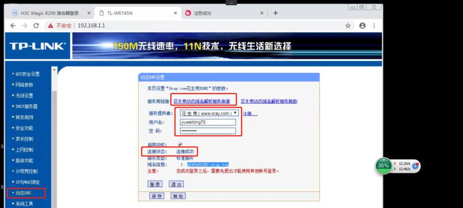Screen dimensions: 463x208
Task: Open the 服务提供者 dropdown
Action: (x=209, y=113)
